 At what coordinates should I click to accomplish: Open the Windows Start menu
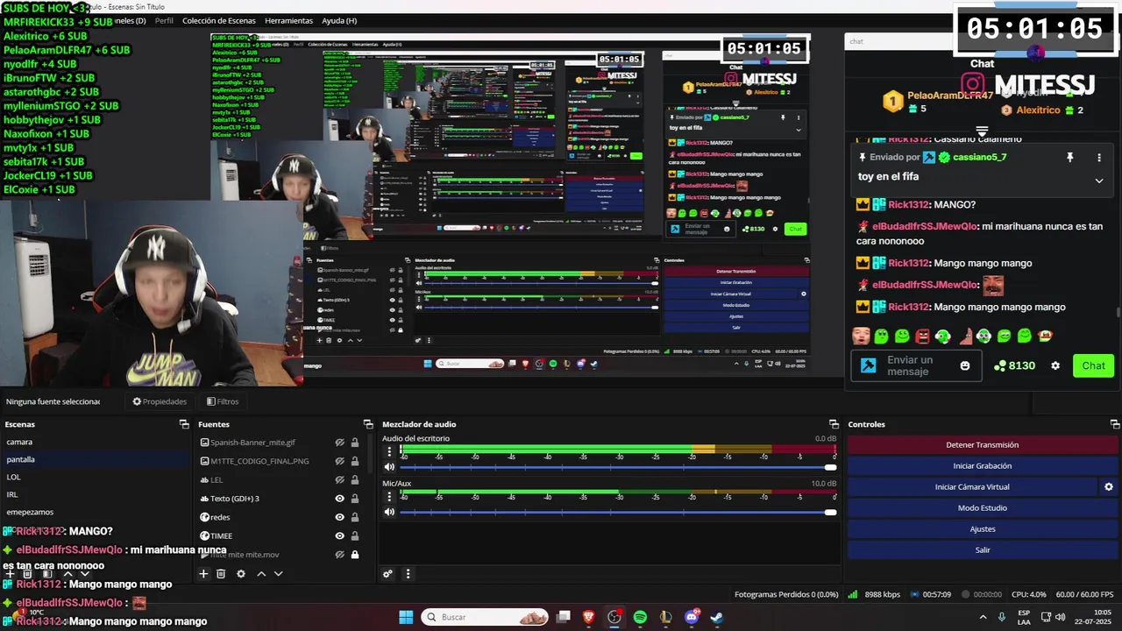(406, 617)
